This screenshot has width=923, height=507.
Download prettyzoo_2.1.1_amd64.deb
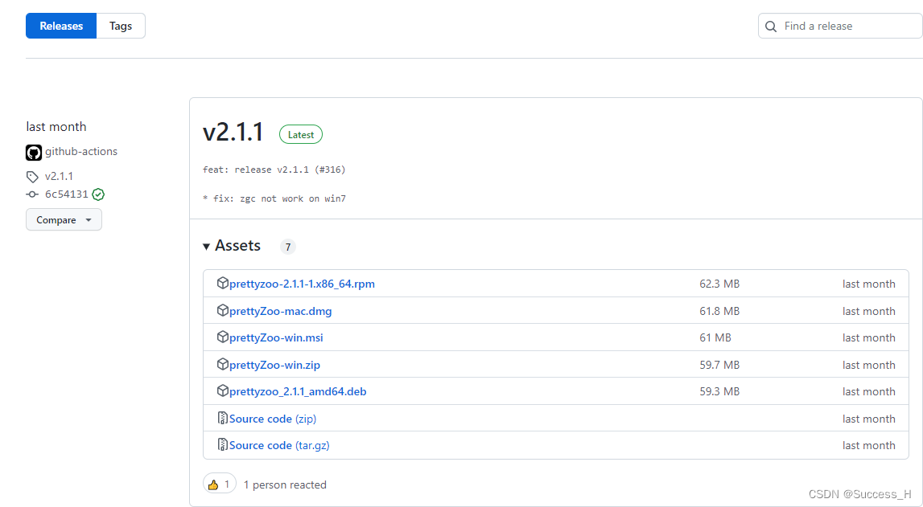pos(298,391)
